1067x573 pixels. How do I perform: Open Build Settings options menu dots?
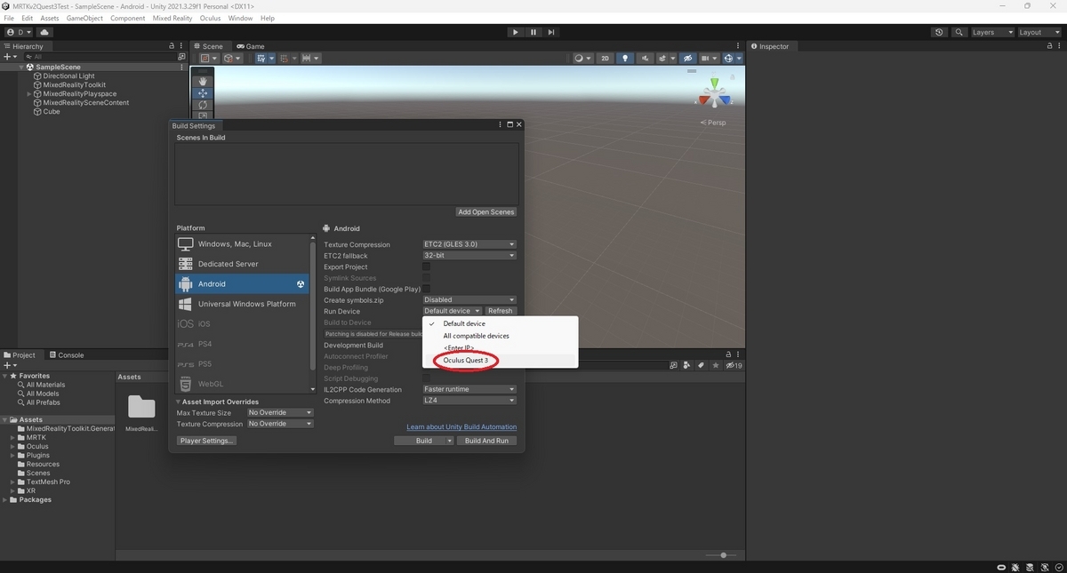[501, 125]
